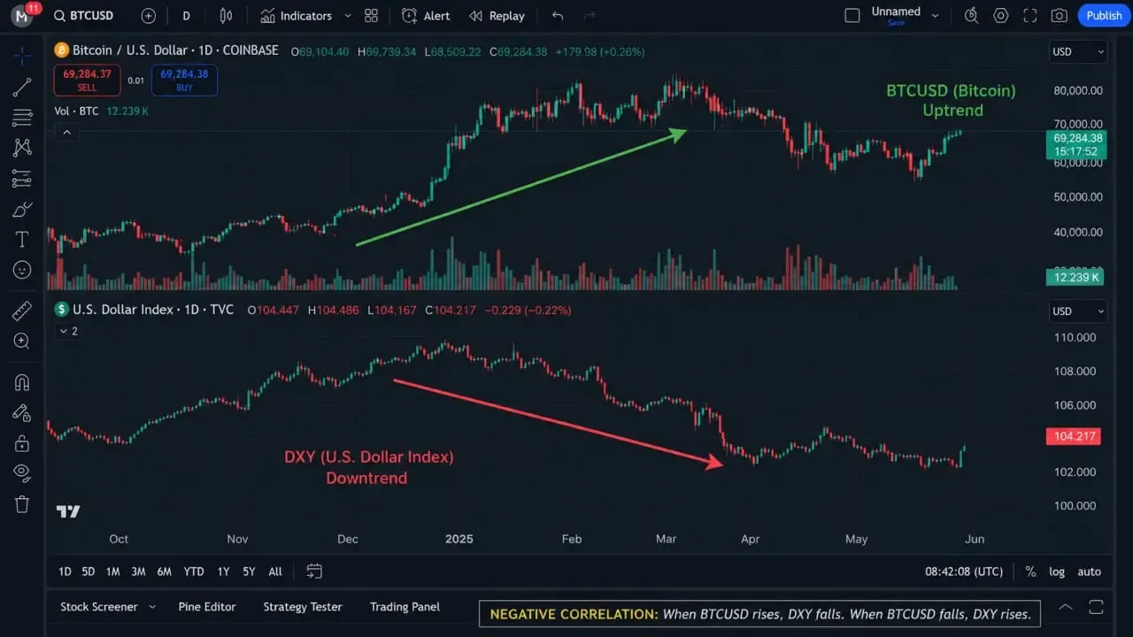The height and width of the screenshot is (637, 1133).
Task: Open the D timeframe interval selector
Action: (x=186, y=16)
